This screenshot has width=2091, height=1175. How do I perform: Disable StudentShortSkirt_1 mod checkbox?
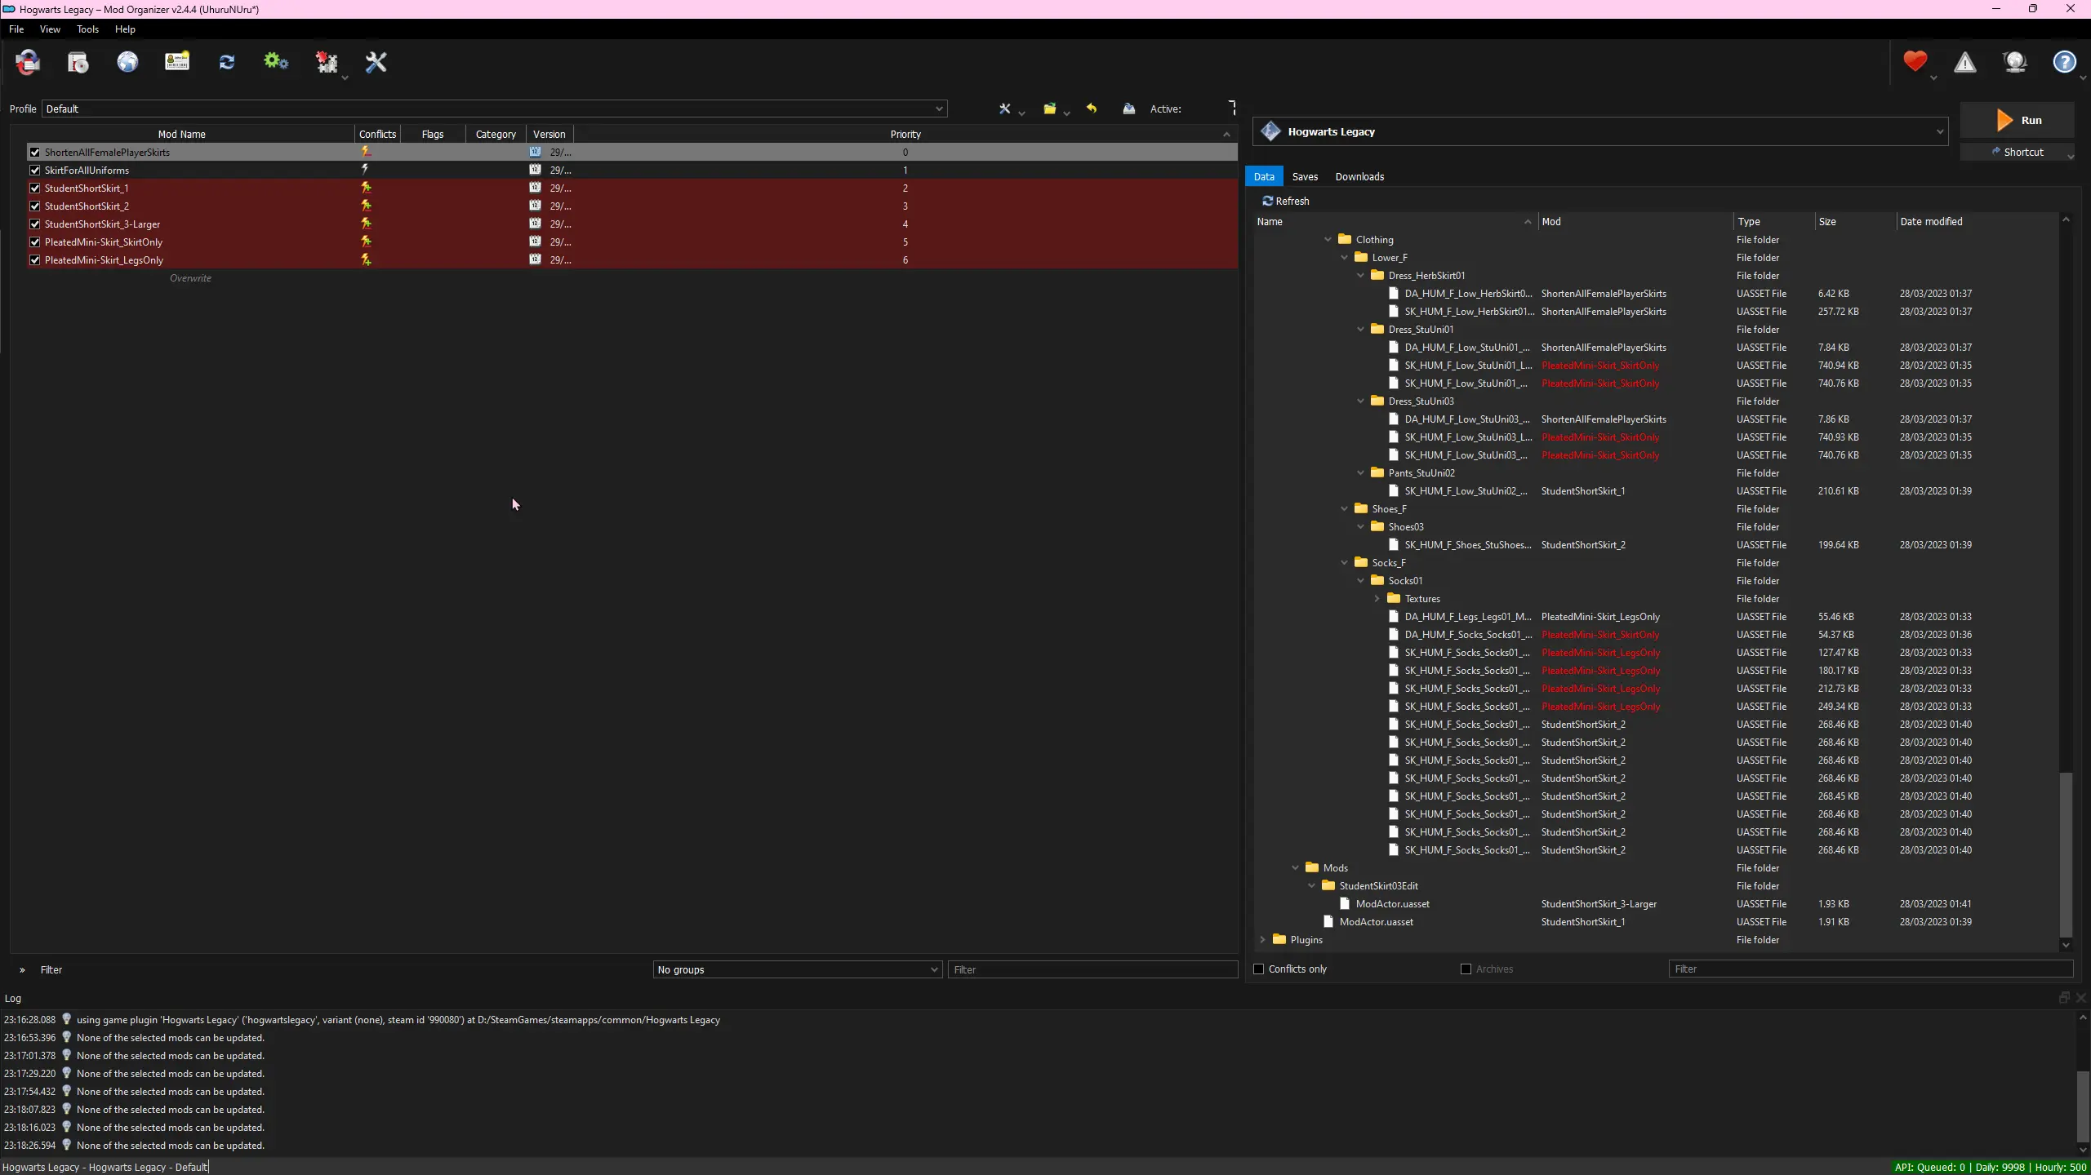35,188
